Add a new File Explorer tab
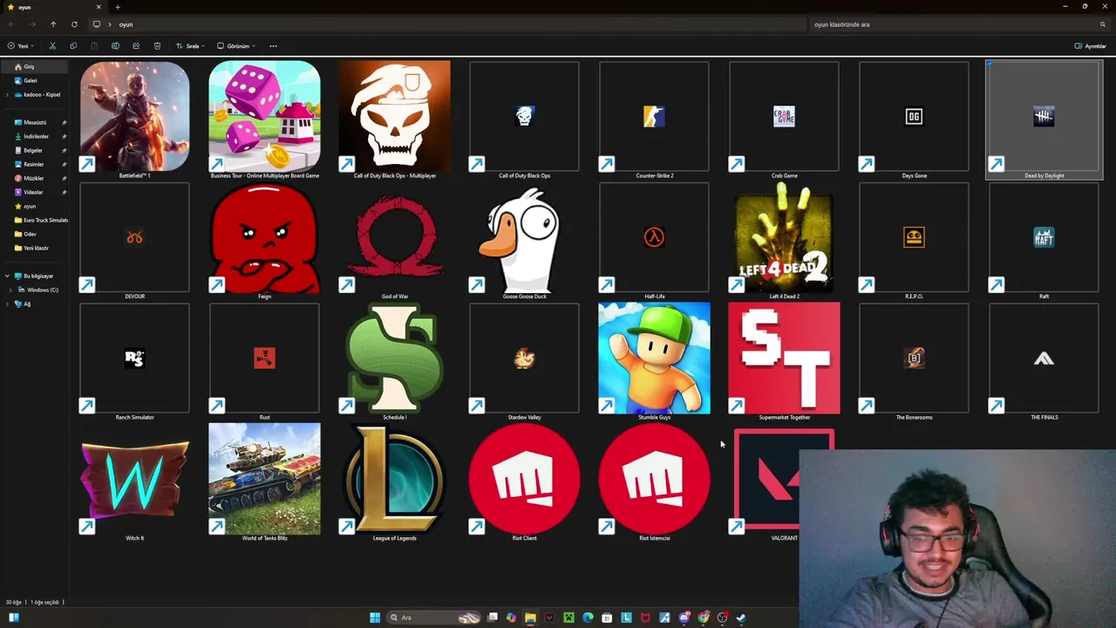The image size is (1116, 628). [118, 7]
